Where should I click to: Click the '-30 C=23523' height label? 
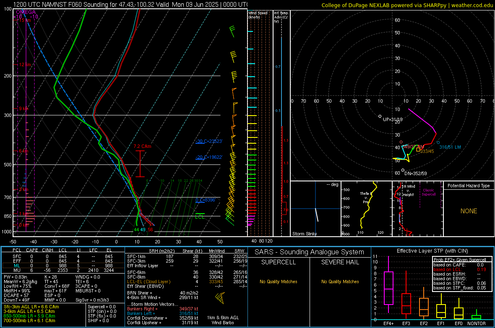pos(208,141)
